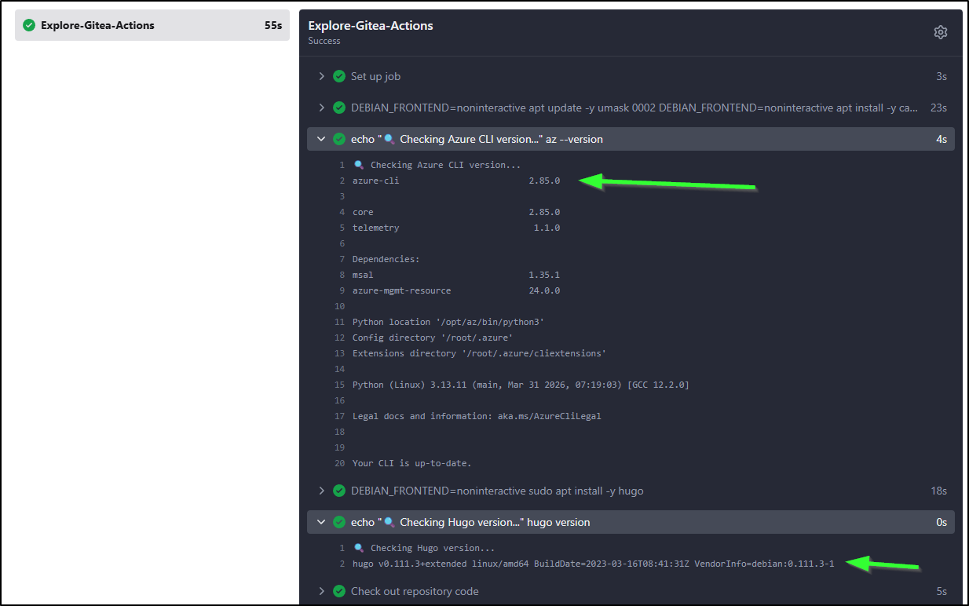This screenshot has height=606, width=969.
Task: Expand the Check out repository code step
Action: coord(321,591)
